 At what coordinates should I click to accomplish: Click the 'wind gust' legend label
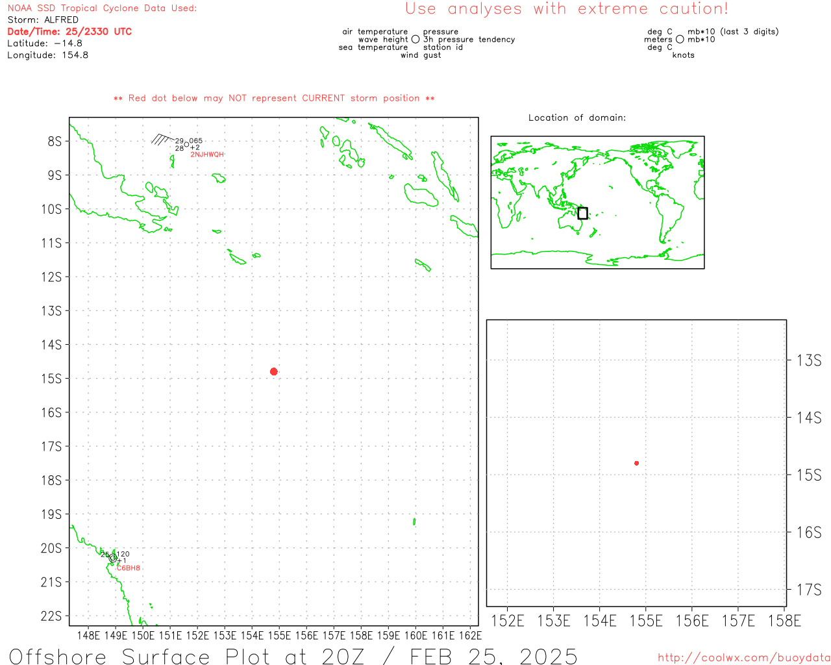tap(421, 55)
